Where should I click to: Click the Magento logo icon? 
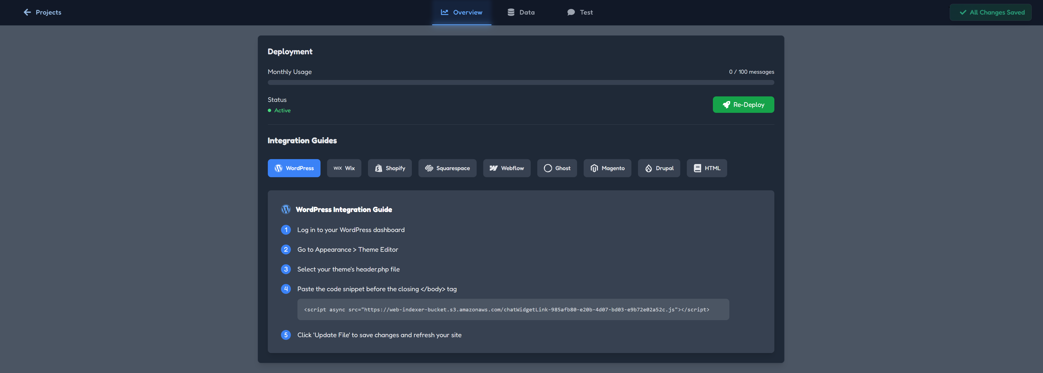[594, 168]
